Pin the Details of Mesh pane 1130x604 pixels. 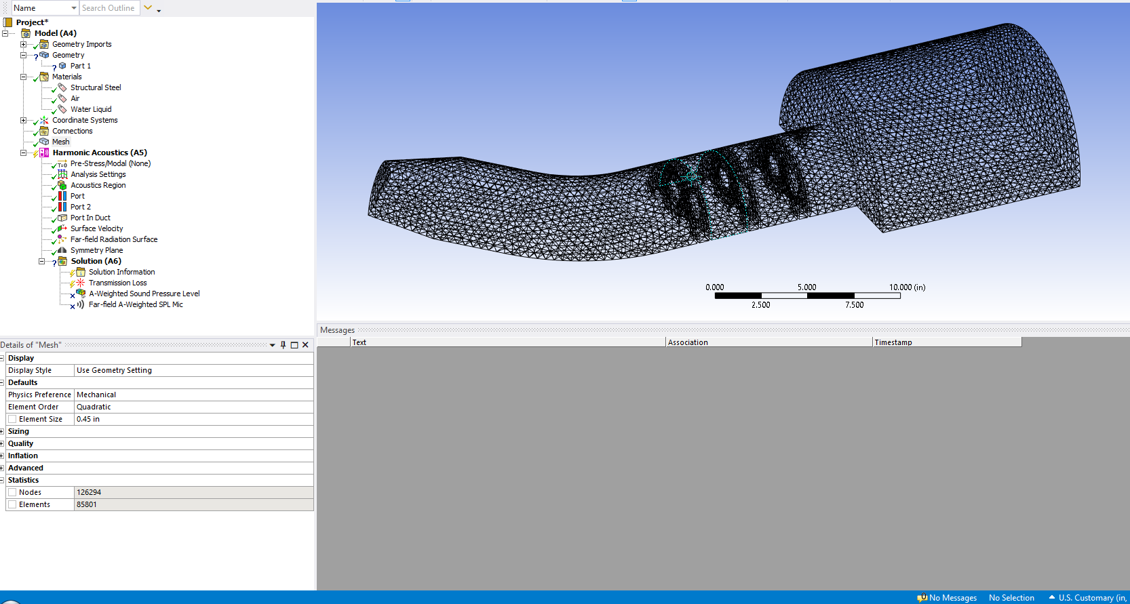click(x=284, y=345)
